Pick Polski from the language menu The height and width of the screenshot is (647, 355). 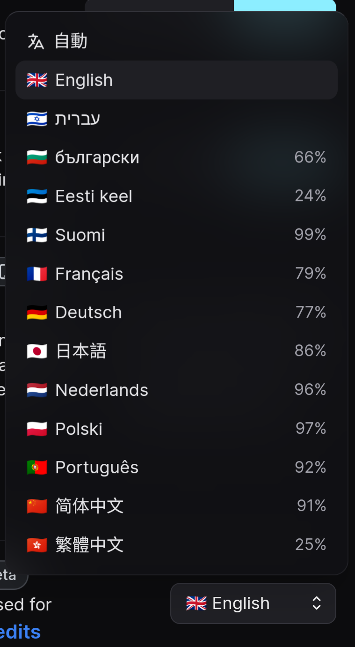point(177,429)
